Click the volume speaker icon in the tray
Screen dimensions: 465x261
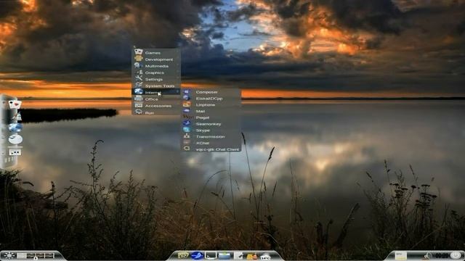click(x=428, y=256)
